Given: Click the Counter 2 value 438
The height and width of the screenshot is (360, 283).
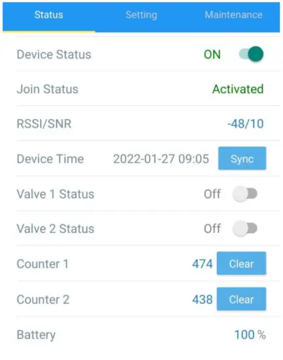Looking at the screenshot, I should [202, 299].
